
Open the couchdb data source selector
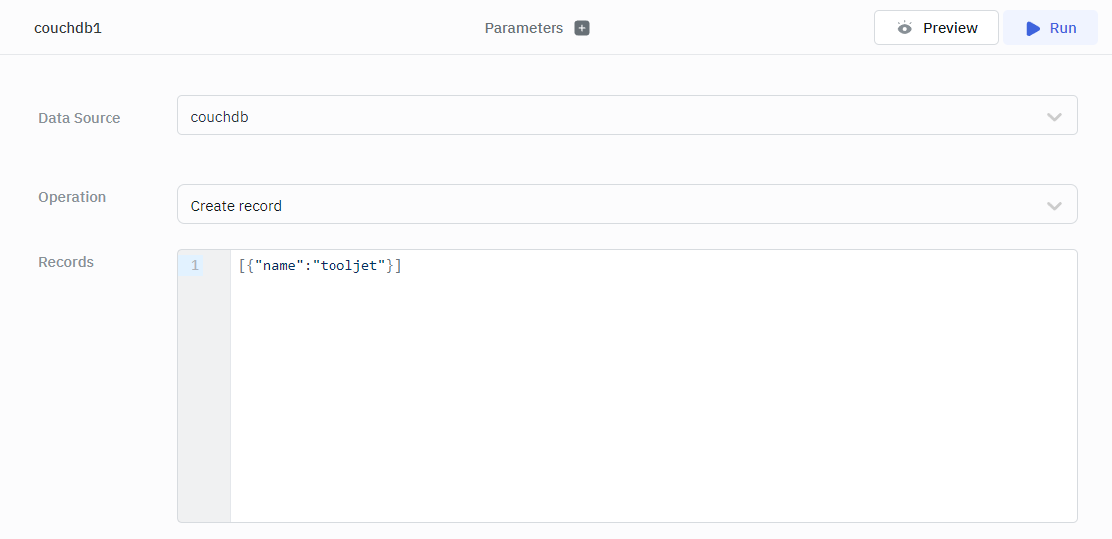pyautogui.click(x=597, y=116)
